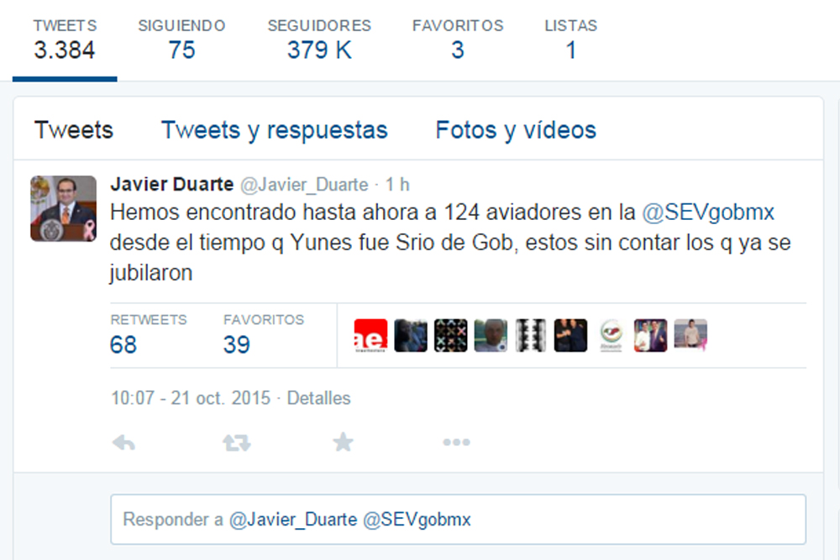The width and height of the screenshot is (840, 560).
Task: Open the three-dots more options icon
Action: [456, 442]
